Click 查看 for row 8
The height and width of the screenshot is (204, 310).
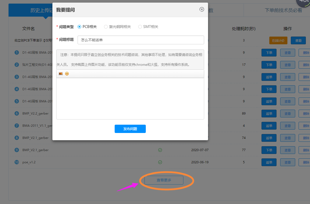288,138
